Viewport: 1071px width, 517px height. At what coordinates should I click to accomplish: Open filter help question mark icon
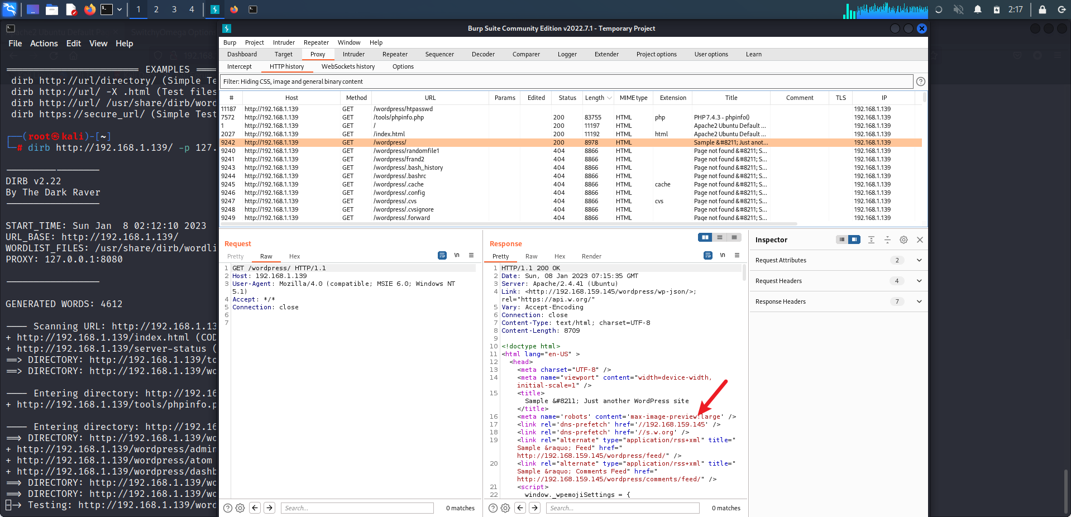click(x=921, y=82)
